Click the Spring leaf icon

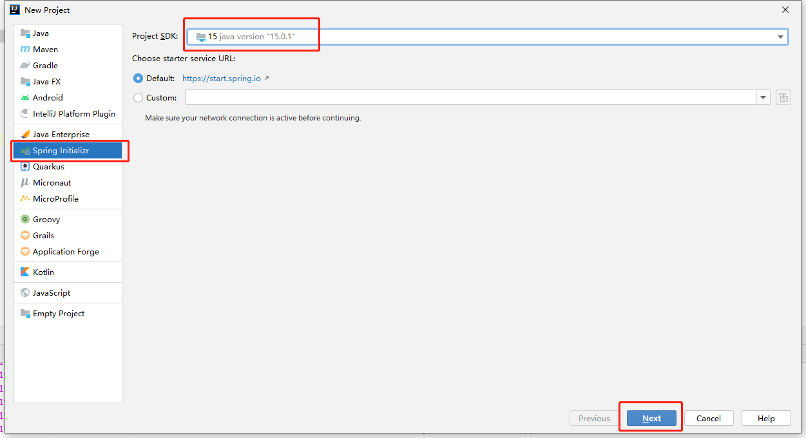tap(25, 151)
